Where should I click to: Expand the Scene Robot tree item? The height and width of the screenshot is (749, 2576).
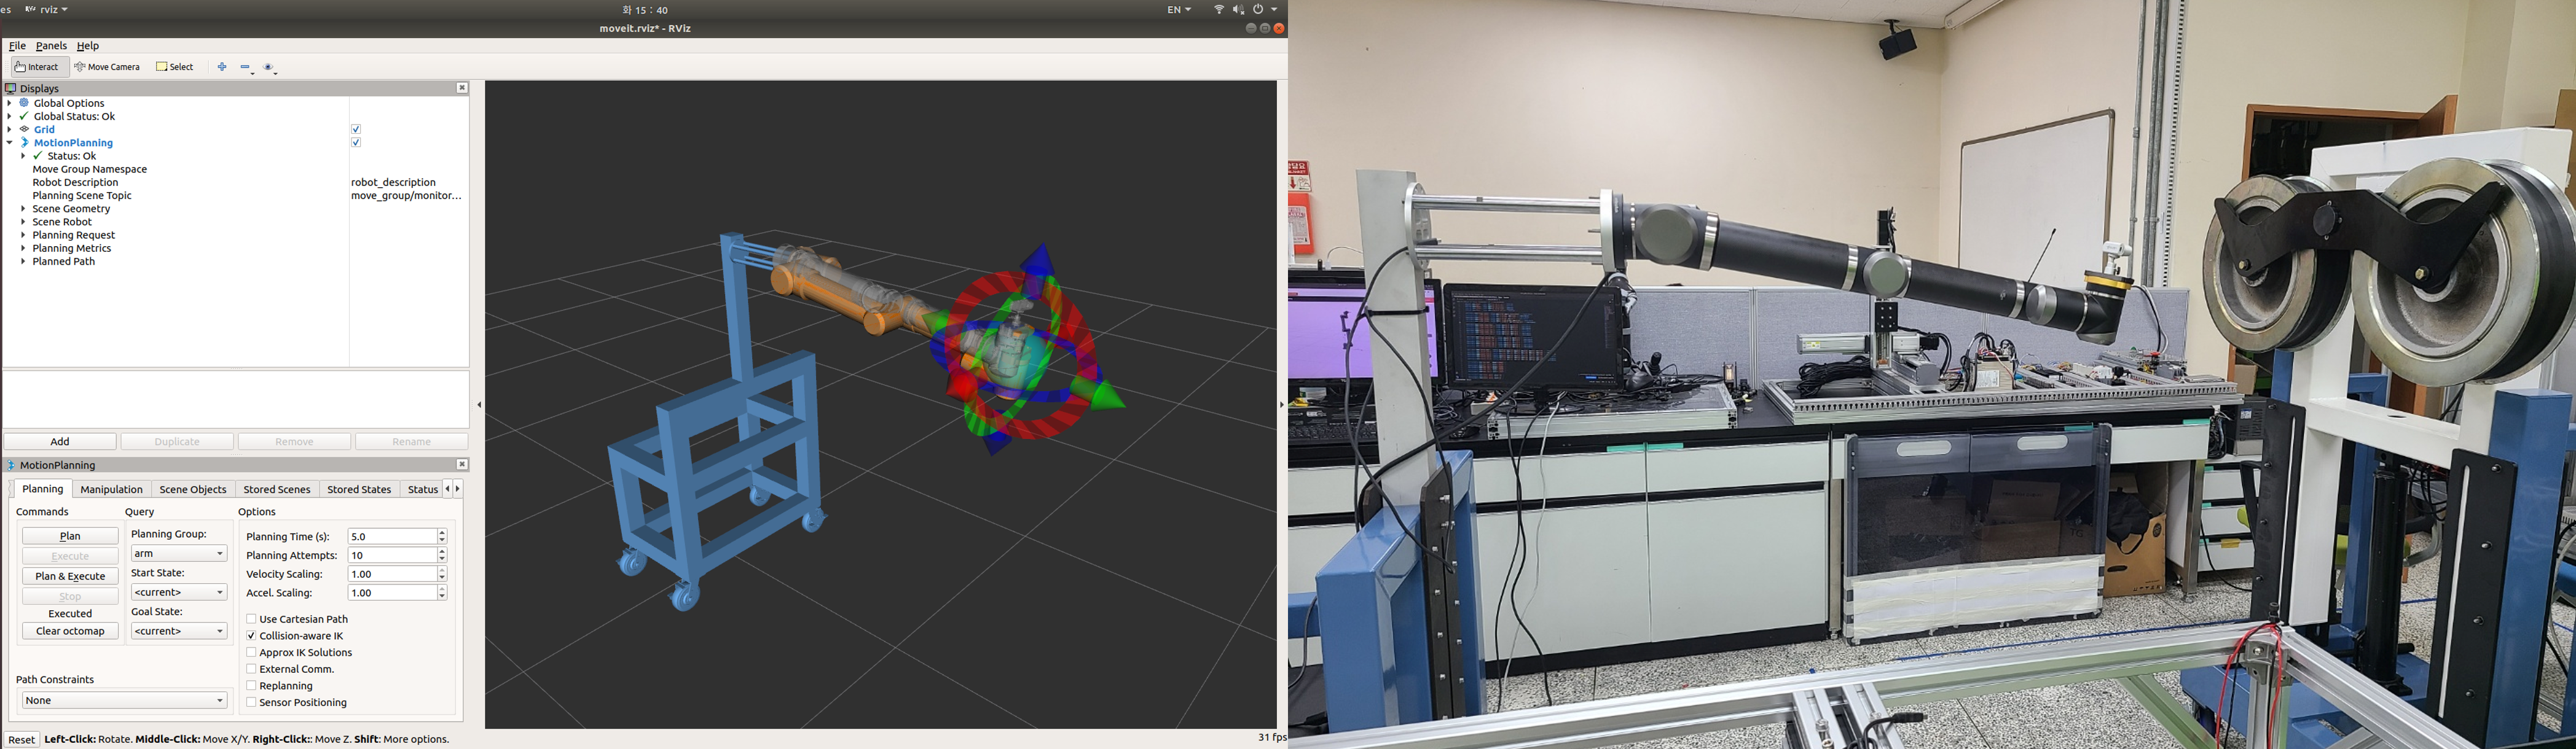(x=23, y=222)
